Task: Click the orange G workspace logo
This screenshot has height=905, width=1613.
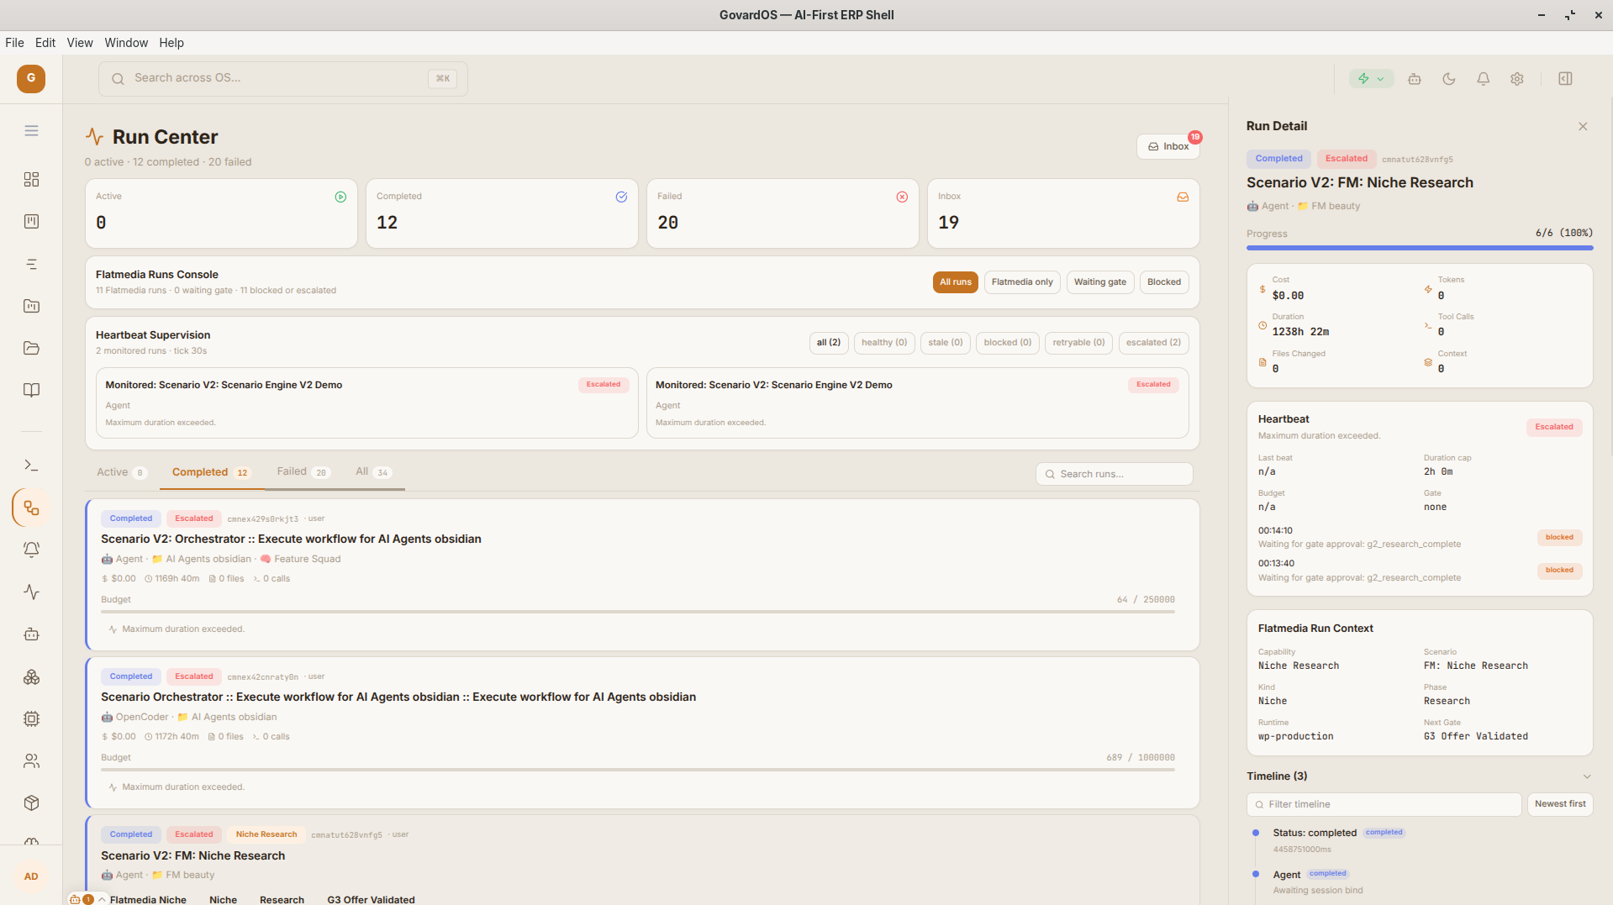Action: click(31, 78)
